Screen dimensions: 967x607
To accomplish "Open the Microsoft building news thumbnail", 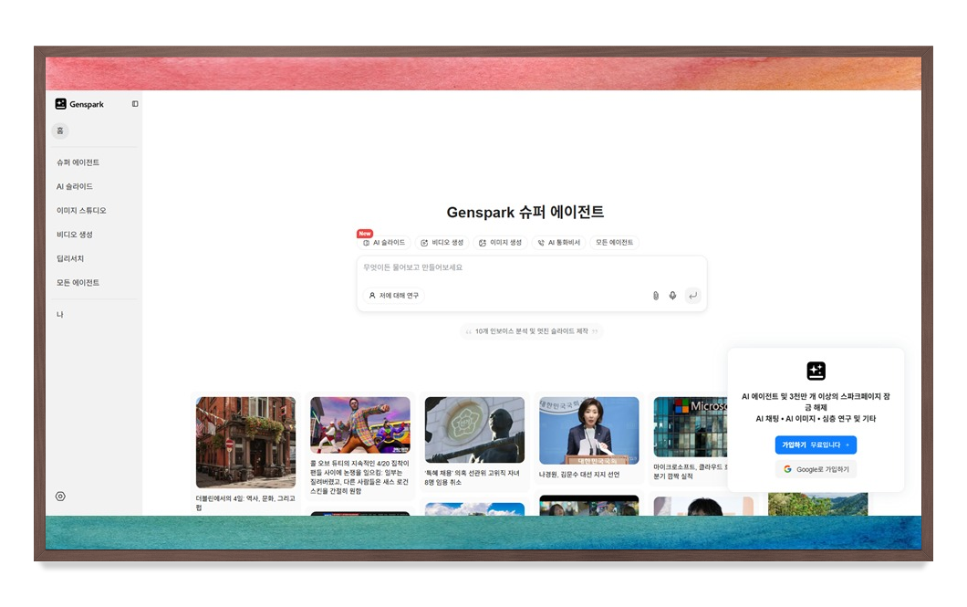I will [x=691, y=427].
